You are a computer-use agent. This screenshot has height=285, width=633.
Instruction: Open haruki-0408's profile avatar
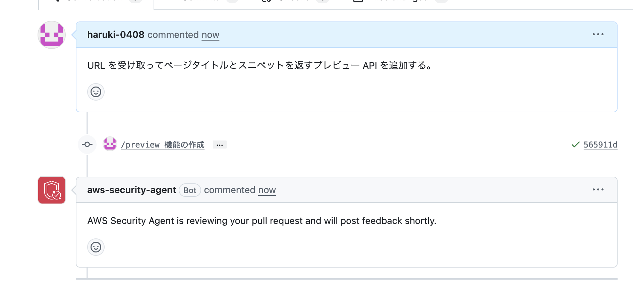point(51,35)
